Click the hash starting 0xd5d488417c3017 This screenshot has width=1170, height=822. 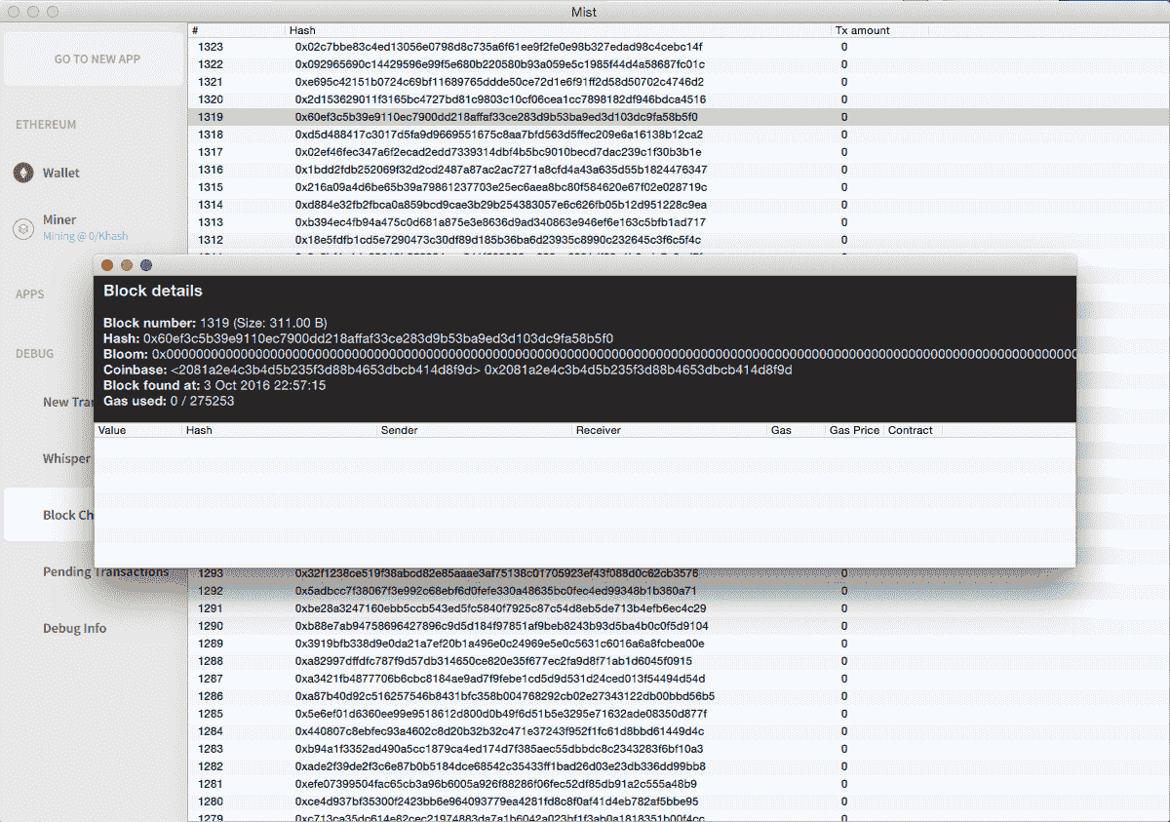499,135
